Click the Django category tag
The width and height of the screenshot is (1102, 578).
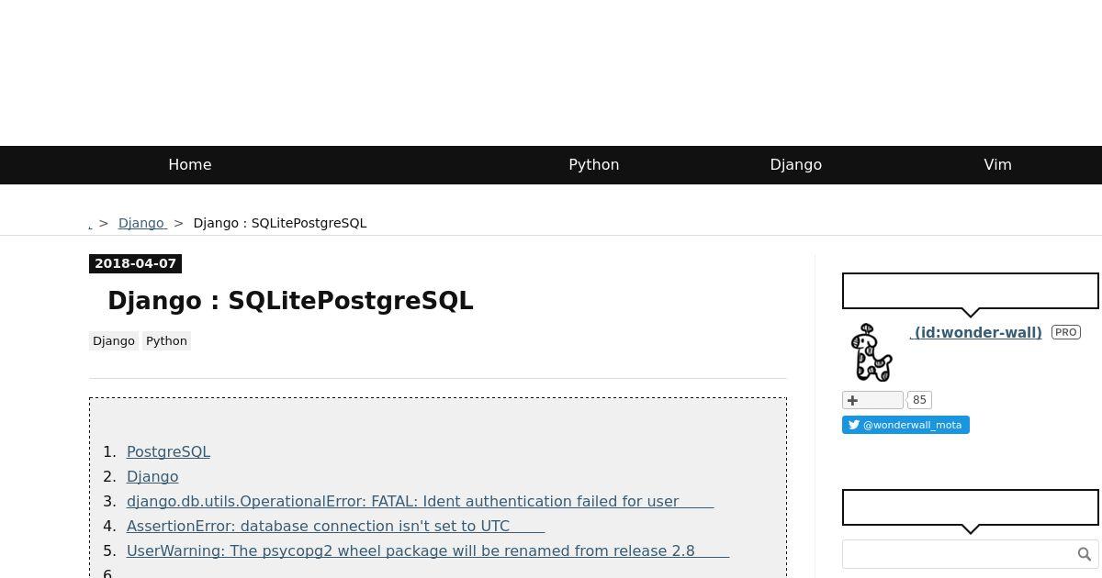(114, 340)
